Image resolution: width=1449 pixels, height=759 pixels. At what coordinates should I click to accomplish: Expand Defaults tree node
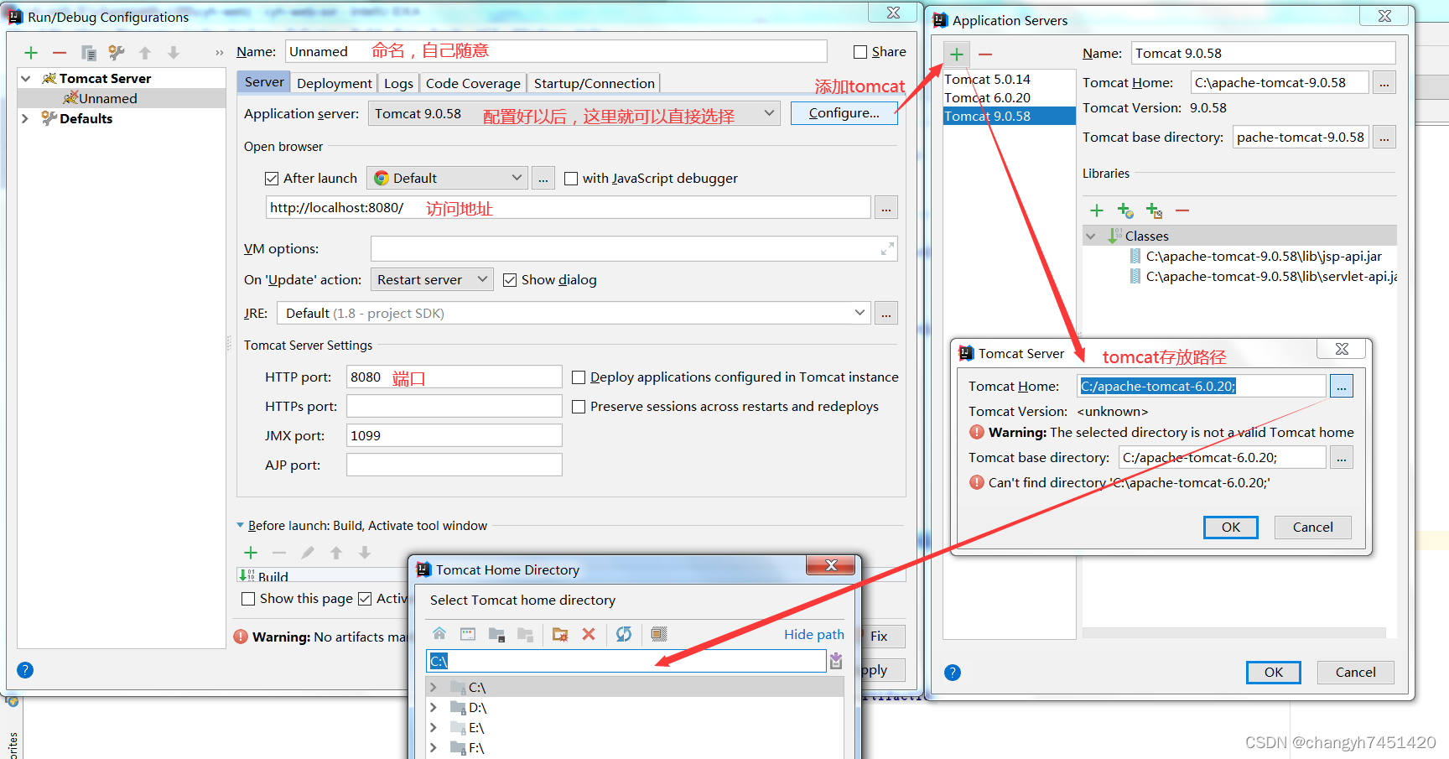pos(25,118)
